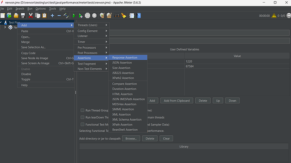Collapse the Test Plan tree node
The image size is (291, 163).
(1, 23)
